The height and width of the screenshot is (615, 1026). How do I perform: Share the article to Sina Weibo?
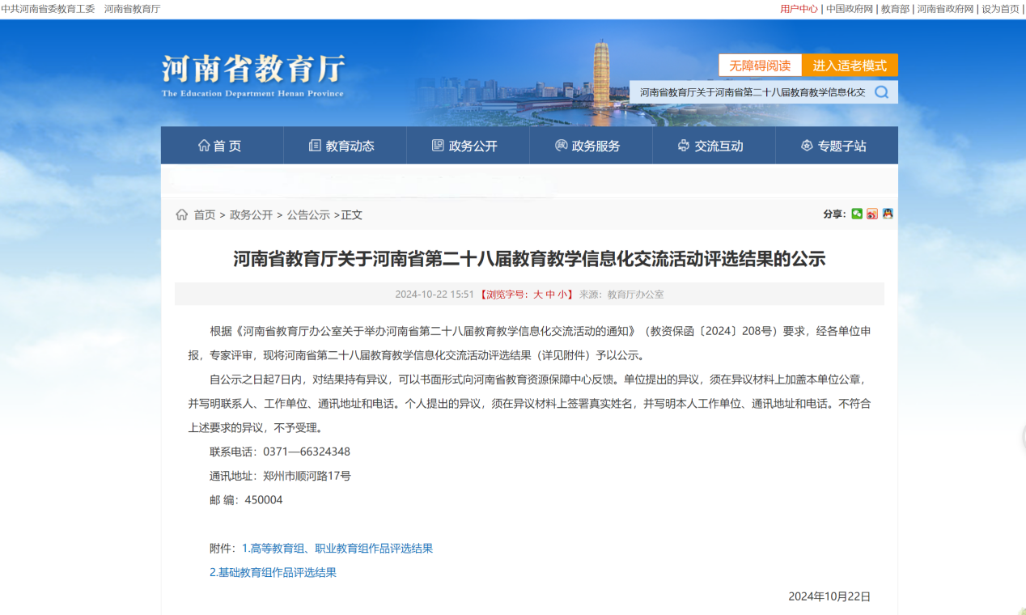872,214
